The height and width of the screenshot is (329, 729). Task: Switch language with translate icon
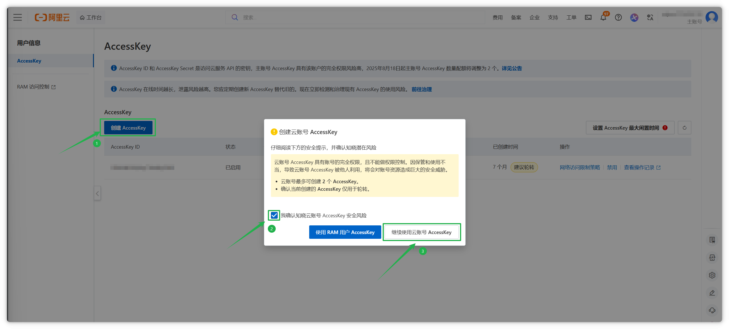[650, 18]
